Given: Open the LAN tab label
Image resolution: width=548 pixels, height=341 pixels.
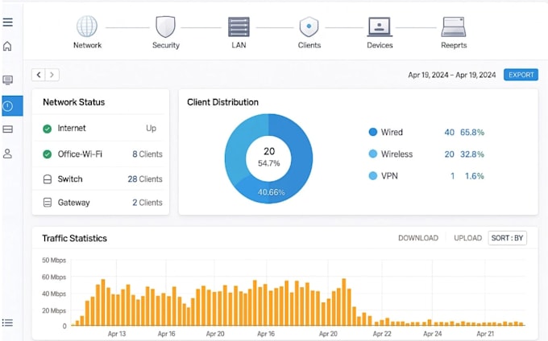Looking at the screenshot, I should coord(239,45).
